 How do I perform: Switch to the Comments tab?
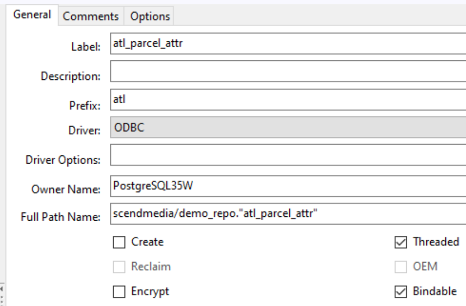click(91, 17)
